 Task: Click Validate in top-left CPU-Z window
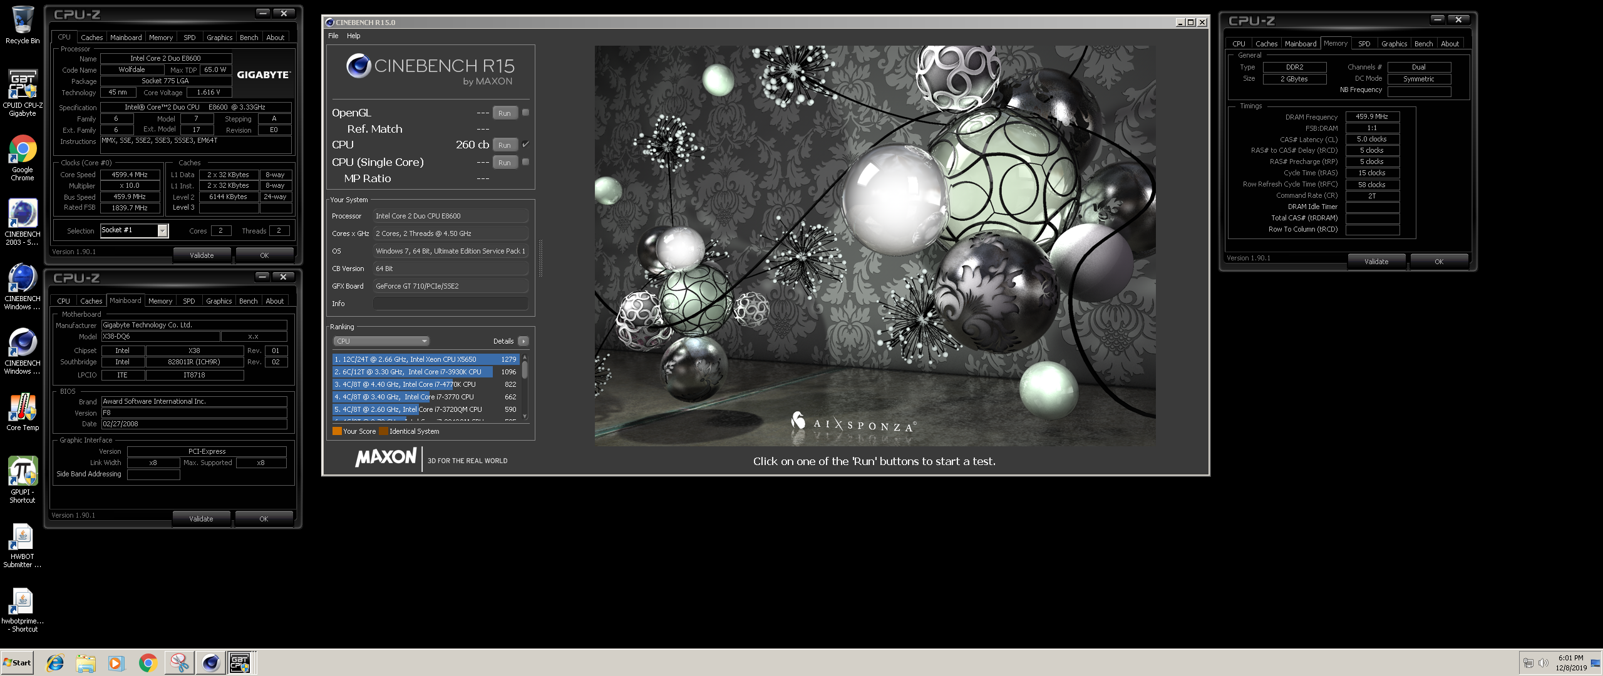[202, 255]
